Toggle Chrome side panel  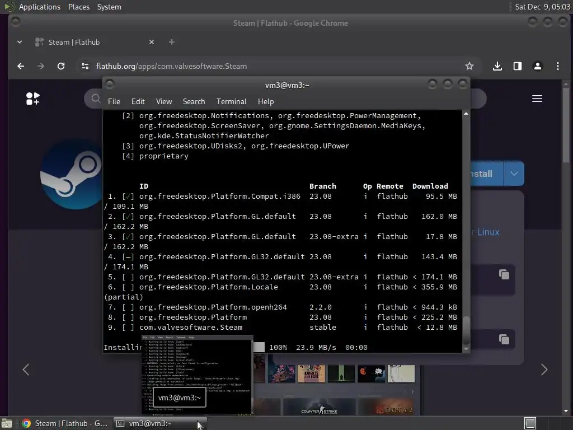pos(518,66)
